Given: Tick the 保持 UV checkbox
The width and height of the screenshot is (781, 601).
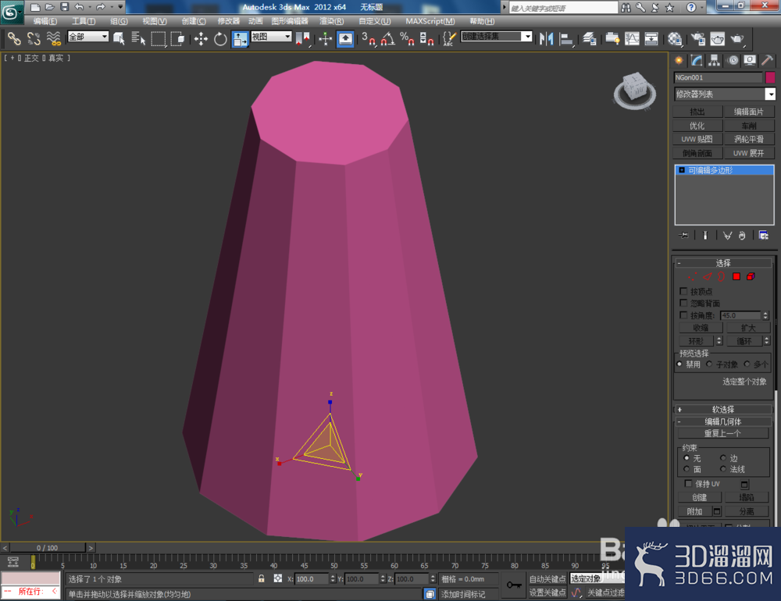Looking at the screenshot, I should [688, 483].
